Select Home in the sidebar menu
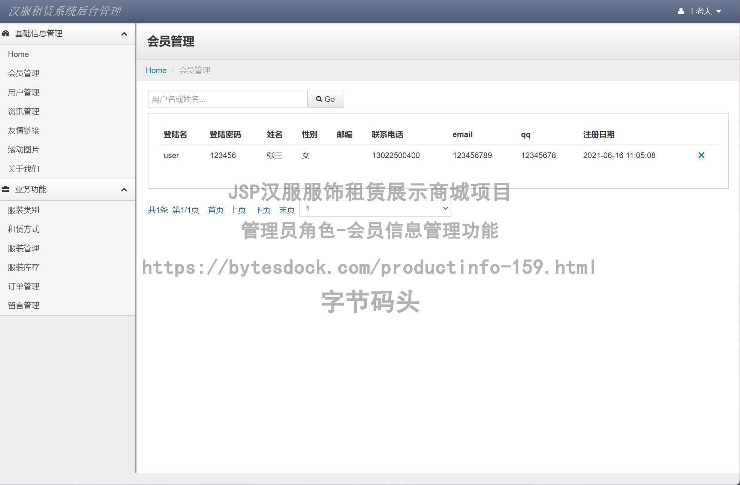The width and height of the screenshot is (740, 485). (18, 54)
